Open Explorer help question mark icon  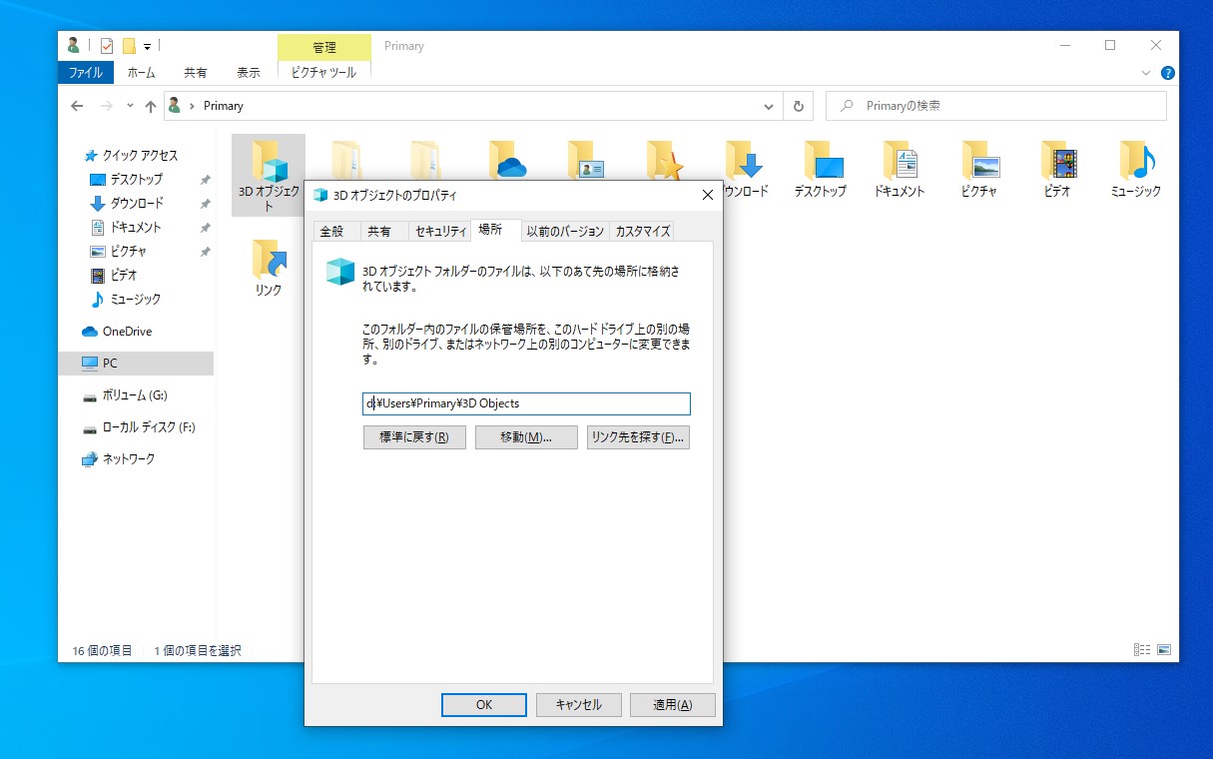point(1168,73)
